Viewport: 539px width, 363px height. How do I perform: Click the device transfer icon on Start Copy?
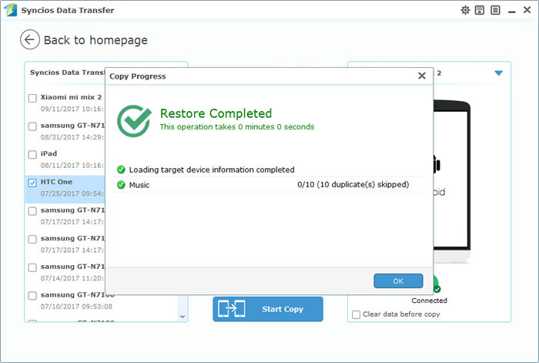click(x=231, y=308)
